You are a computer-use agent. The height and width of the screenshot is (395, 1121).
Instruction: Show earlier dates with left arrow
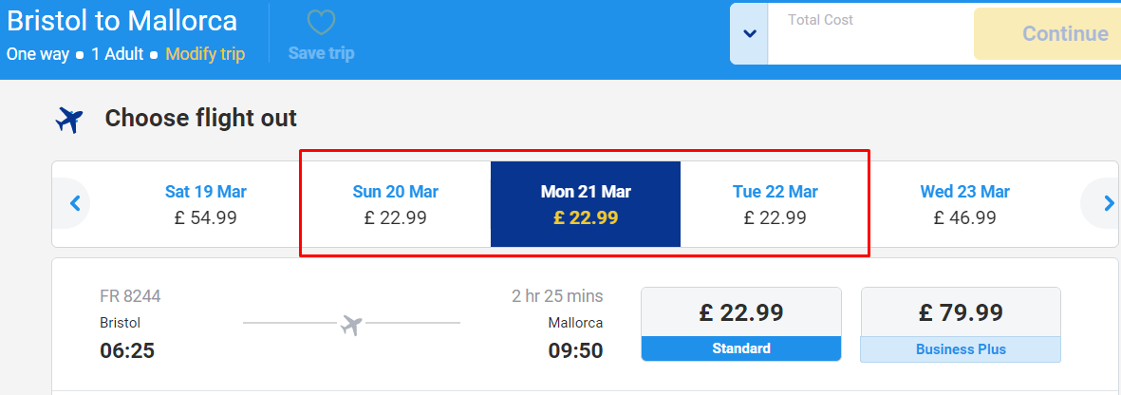(x=75, y=203)
